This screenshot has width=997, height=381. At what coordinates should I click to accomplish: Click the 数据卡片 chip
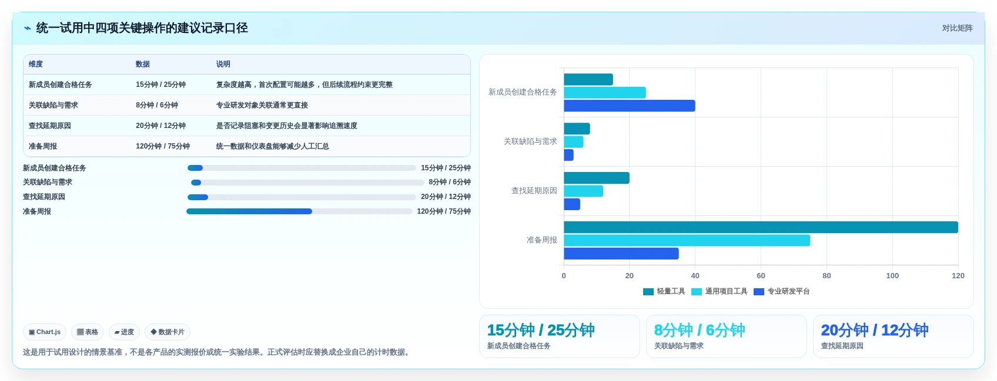(168, 332)
